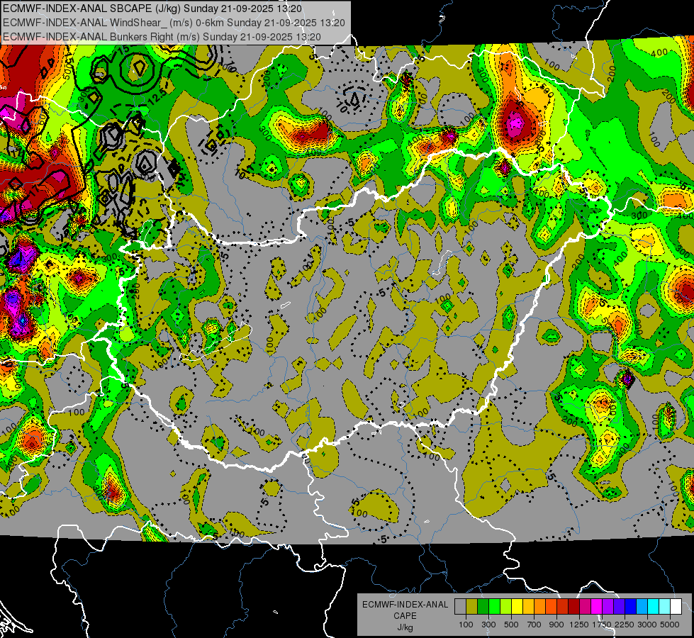Click the CAPE text in the legend

tap(405, 616)
